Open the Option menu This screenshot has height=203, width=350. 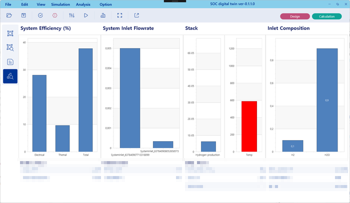point(105,4)
